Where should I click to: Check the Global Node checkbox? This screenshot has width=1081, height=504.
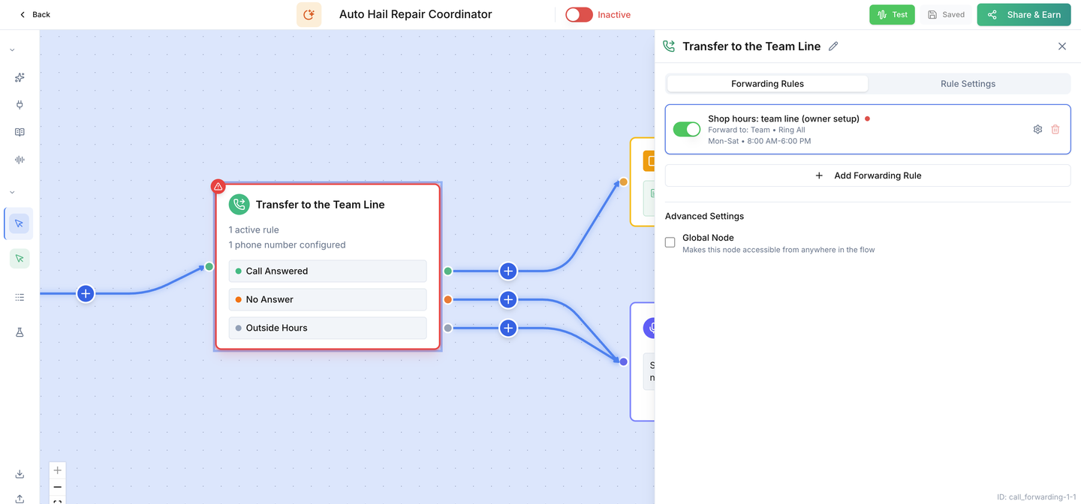pyautogui.click(x=670, y=242)
